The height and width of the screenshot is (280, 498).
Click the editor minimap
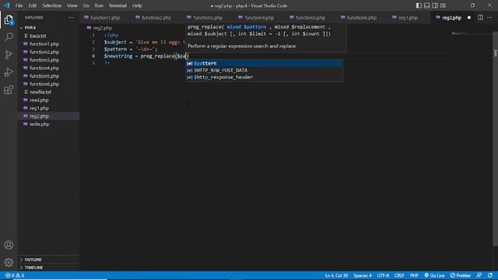(x=470, y=33)
